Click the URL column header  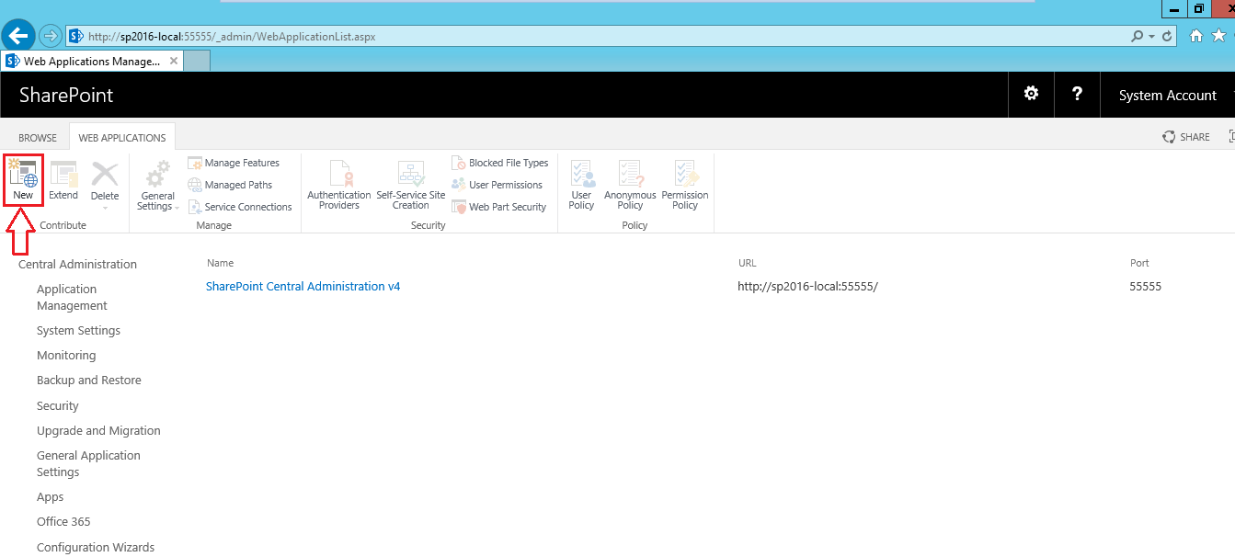pos(747,264)
